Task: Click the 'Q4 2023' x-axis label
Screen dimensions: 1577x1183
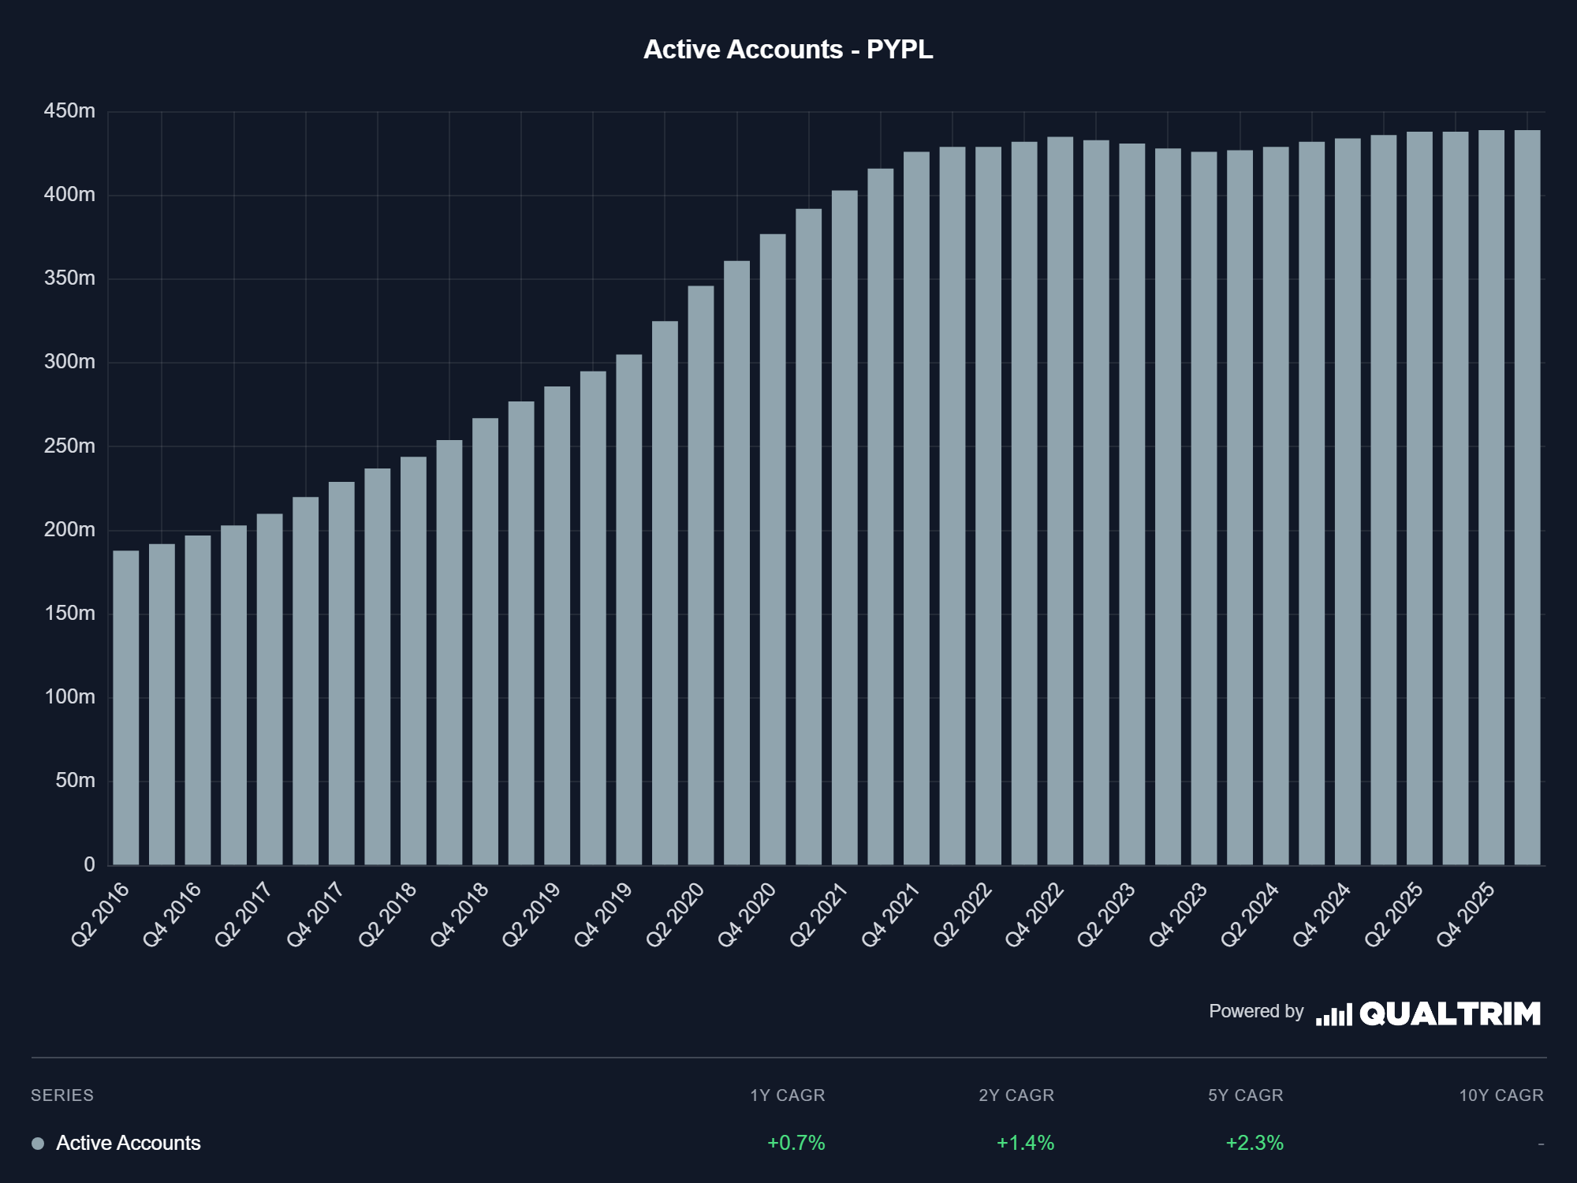Action: [1178, 915]
